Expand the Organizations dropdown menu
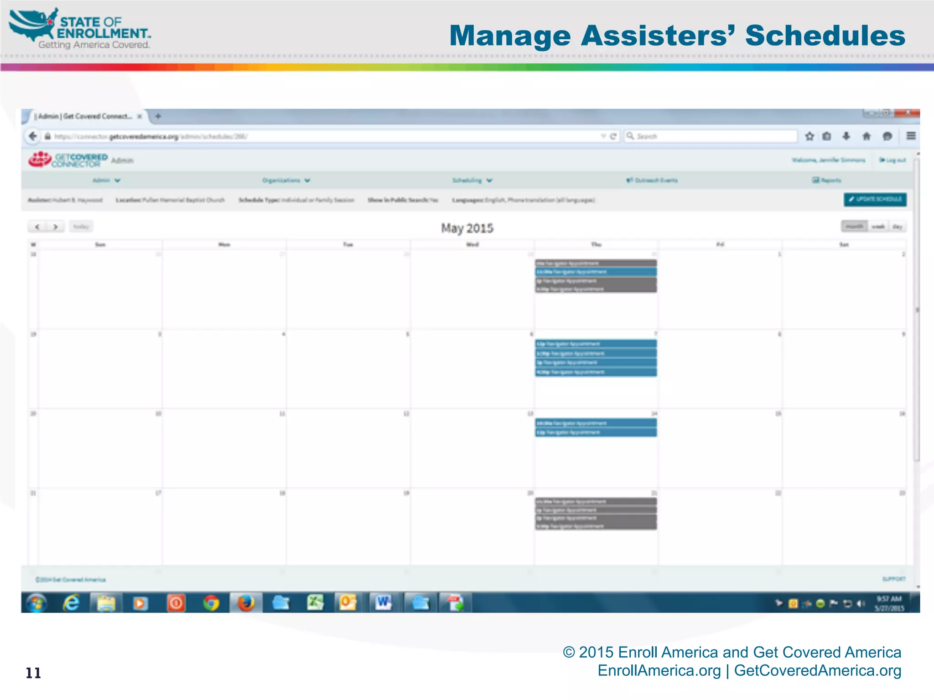The height and width of the screenshot is (700, 934). pyautogui.click(x=286, y=180)
